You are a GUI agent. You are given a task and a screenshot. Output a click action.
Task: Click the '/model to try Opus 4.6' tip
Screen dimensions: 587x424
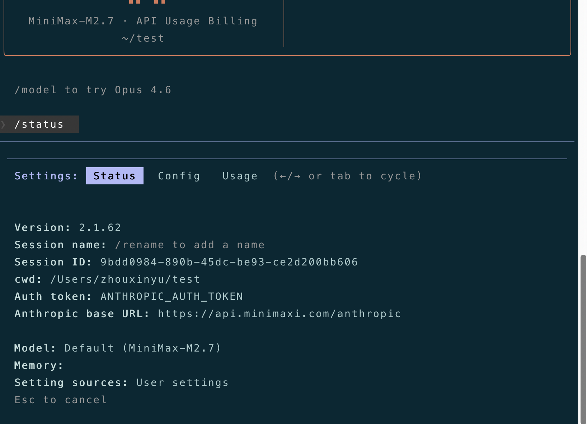pos(93,90)
